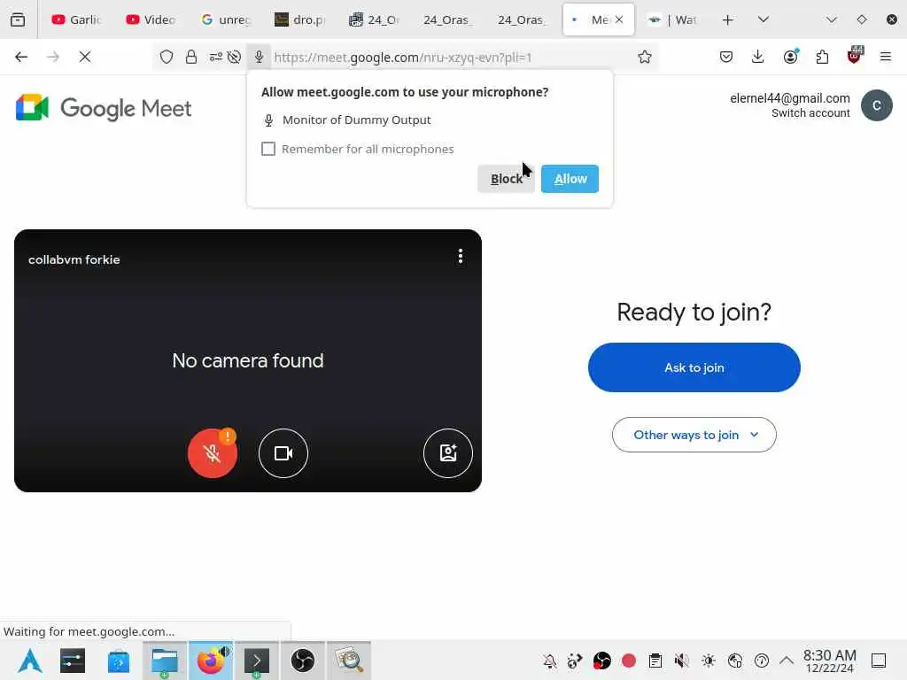Open muted audio volume tray icon

click(x=681, y=661)
